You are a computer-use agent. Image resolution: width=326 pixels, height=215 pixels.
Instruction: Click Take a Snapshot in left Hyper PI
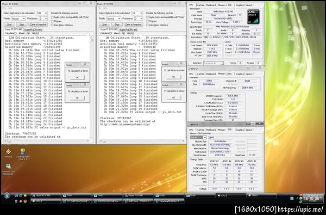[x=38, y=24]
